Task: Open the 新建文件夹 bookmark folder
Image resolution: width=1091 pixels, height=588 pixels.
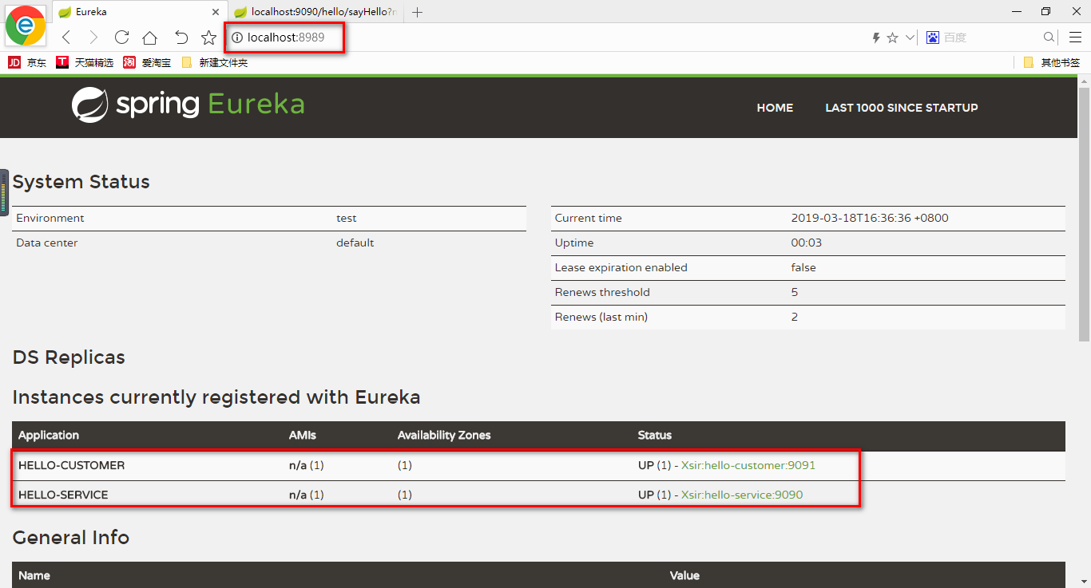Action: [x=215, y=62]
